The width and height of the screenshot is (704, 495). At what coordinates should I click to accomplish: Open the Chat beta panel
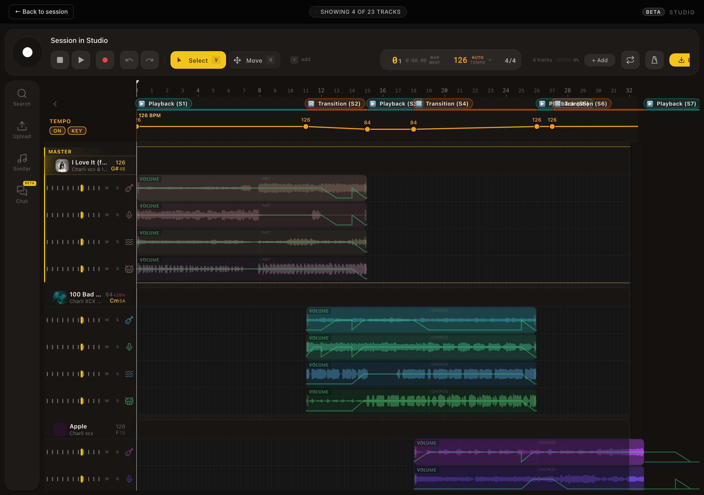(x=22, y=194)
